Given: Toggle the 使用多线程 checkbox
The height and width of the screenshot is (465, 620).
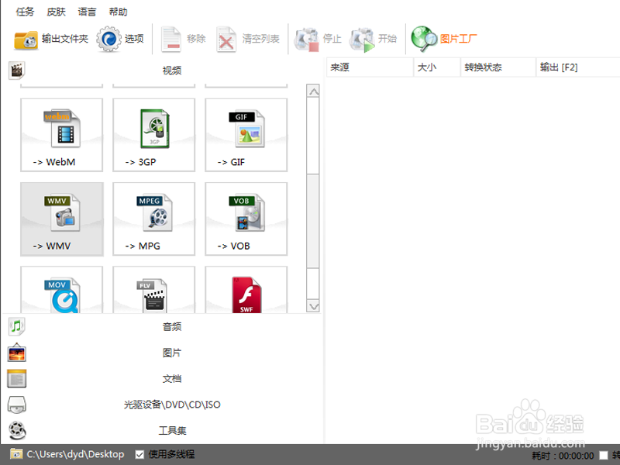Looking at the screenshot, I should point(139,454).
